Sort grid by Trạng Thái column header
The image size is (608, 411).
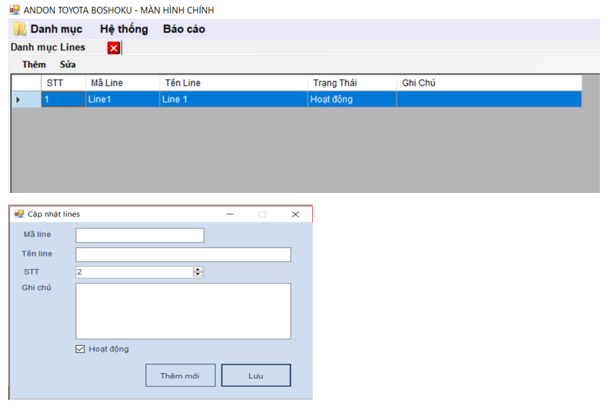point(351,83)
